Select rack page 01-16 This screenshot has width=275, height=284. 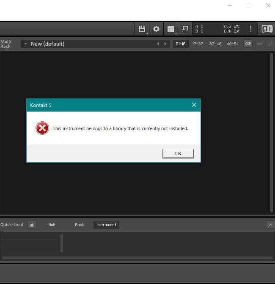(x=181, y=44)
